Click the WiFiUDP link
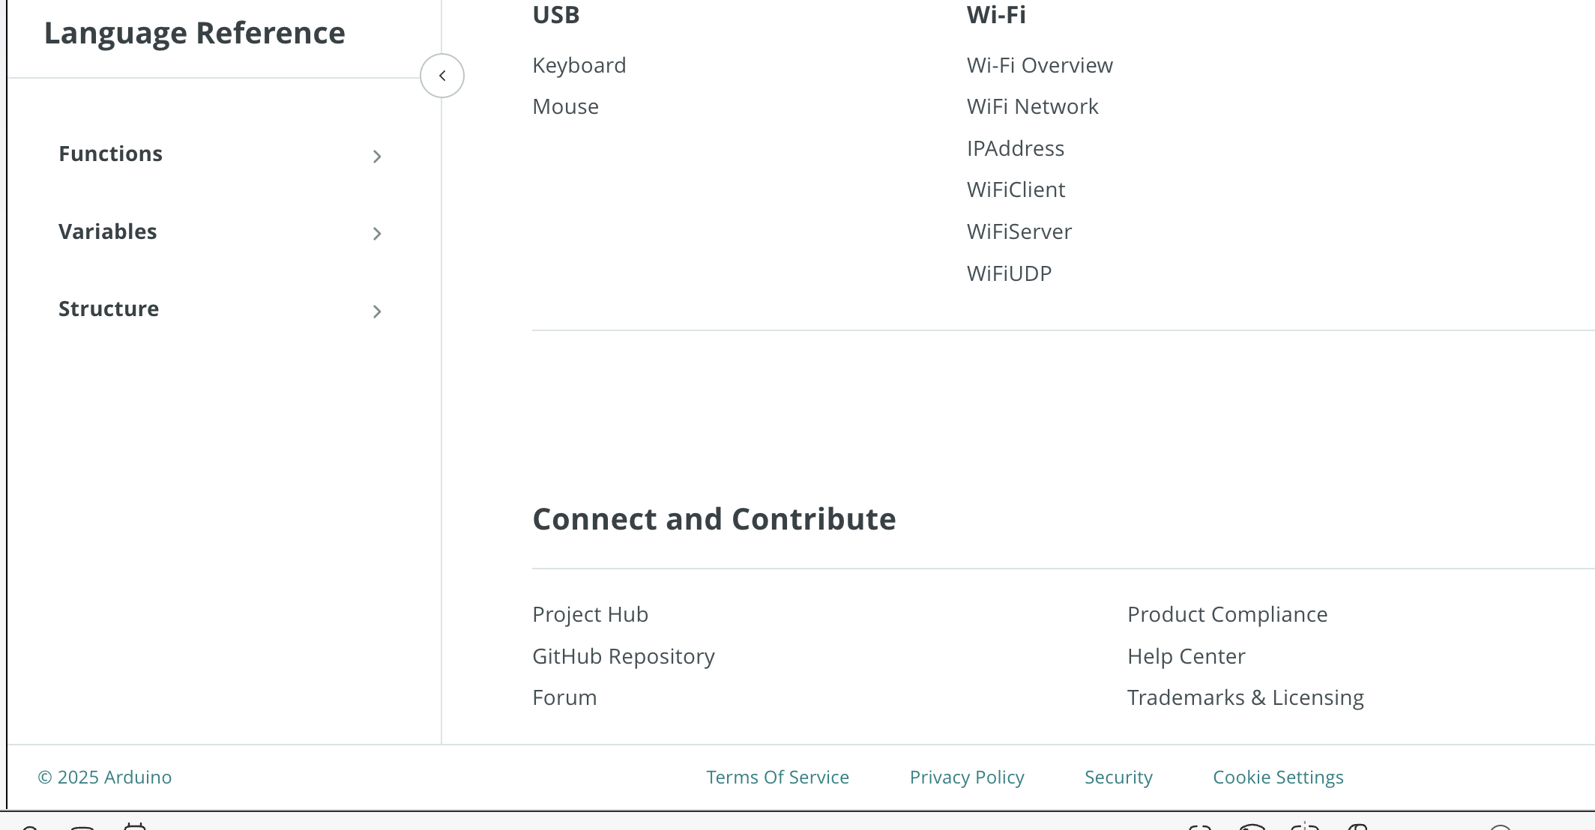Viewport: 1595px width, 830px height. pos(1009,274)
